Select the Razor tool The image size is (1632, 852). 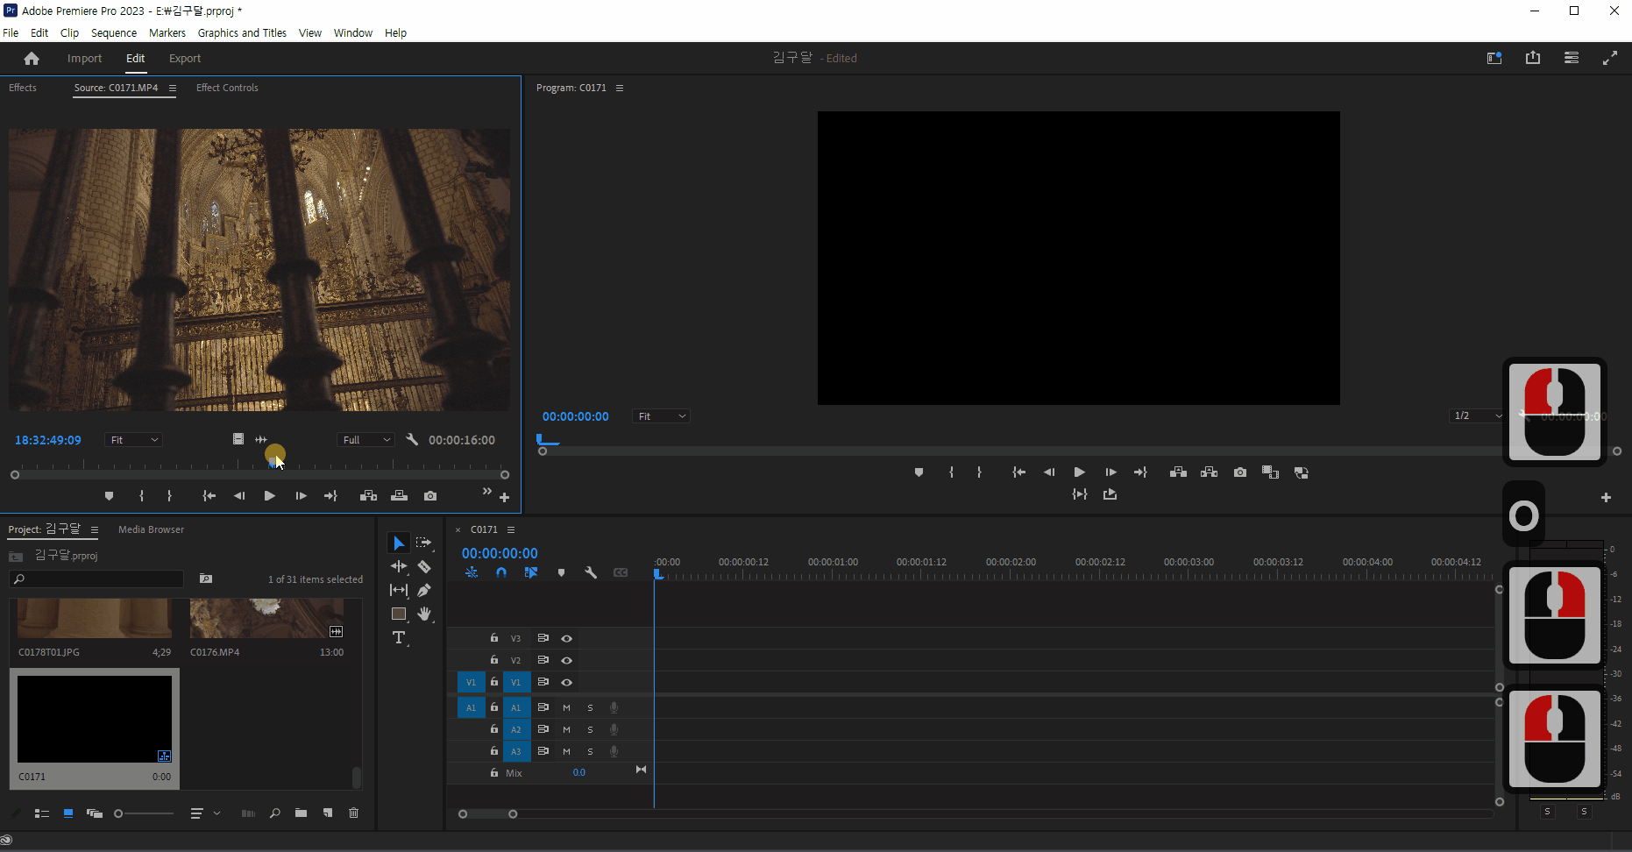point(424,567)
